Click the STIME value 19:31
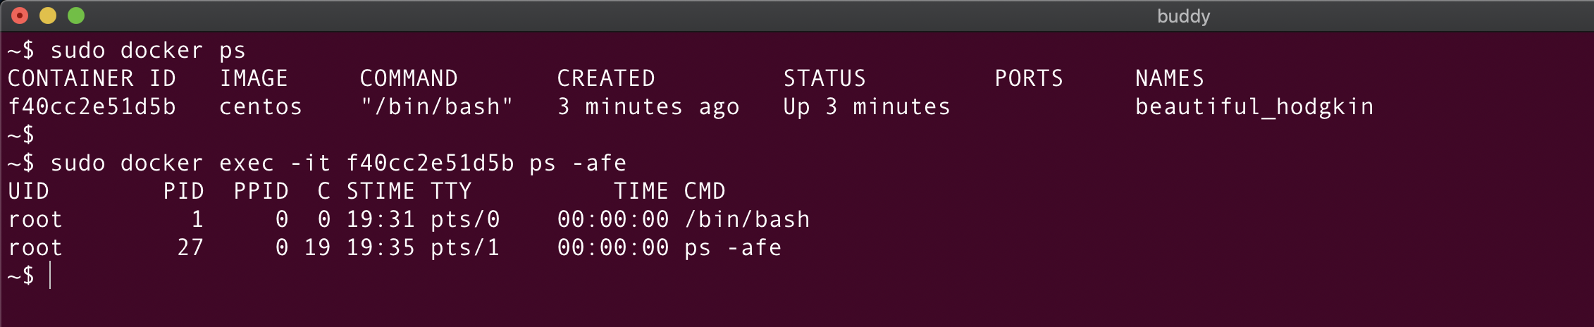Viewport: 1594px width, 327px height. 381,219
